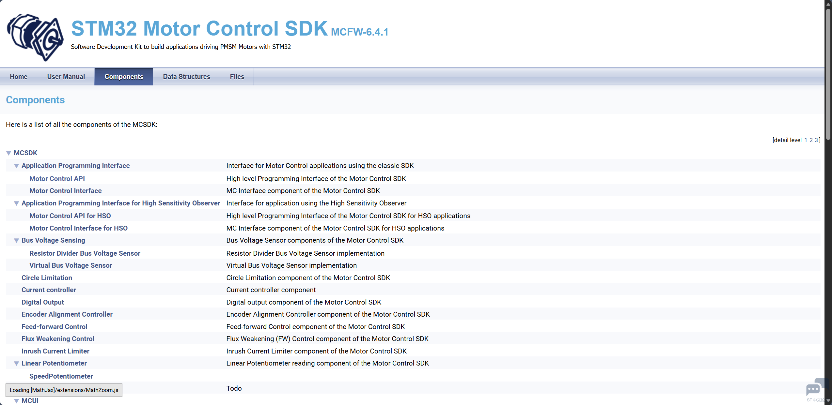Open Motor Control Interface for HSO
This screenshot has height=405, width=832.
pyautogui.click(x=79, y=228)
